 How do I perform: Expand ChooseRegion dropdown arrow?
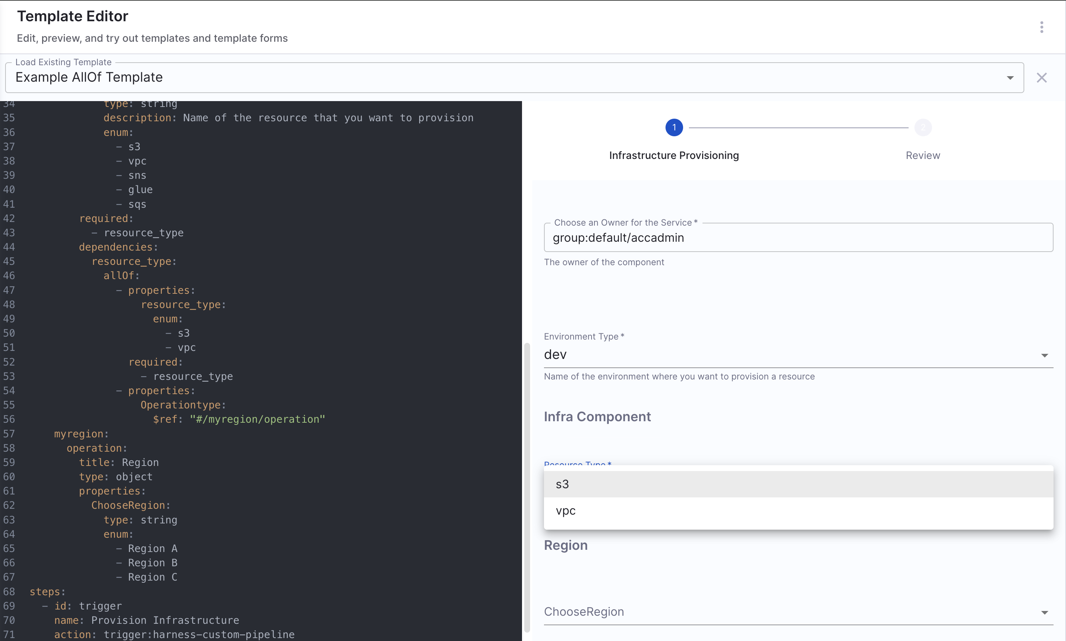coord(1044,612)
